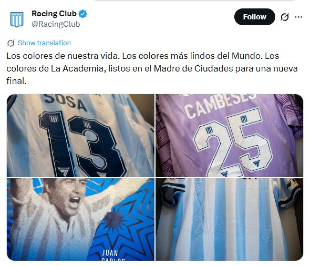This screenshot has height=266, width=310.
Task: Click the blue verified badge
Action: (83, 14)
